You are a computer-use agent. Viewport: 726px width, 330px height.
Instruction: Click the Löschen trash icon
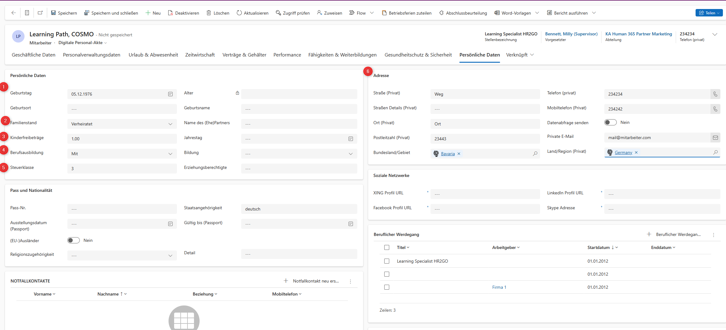tap(209, 13)
